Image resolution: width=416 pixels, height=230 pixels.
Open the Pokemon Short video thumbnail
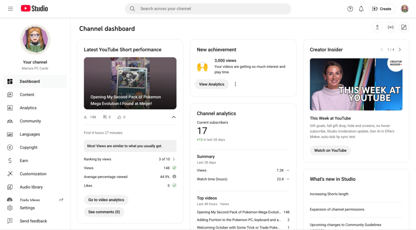coord(130,83)
